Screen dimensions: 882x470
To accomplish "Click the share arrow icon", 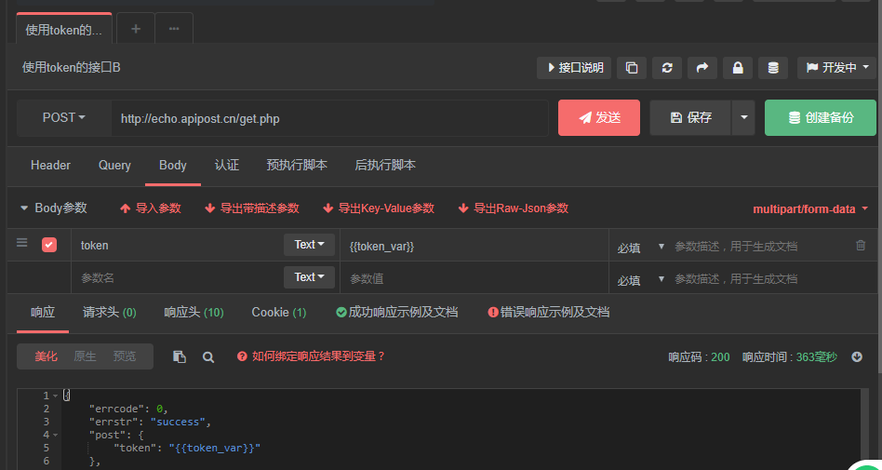I will [702, 68].
